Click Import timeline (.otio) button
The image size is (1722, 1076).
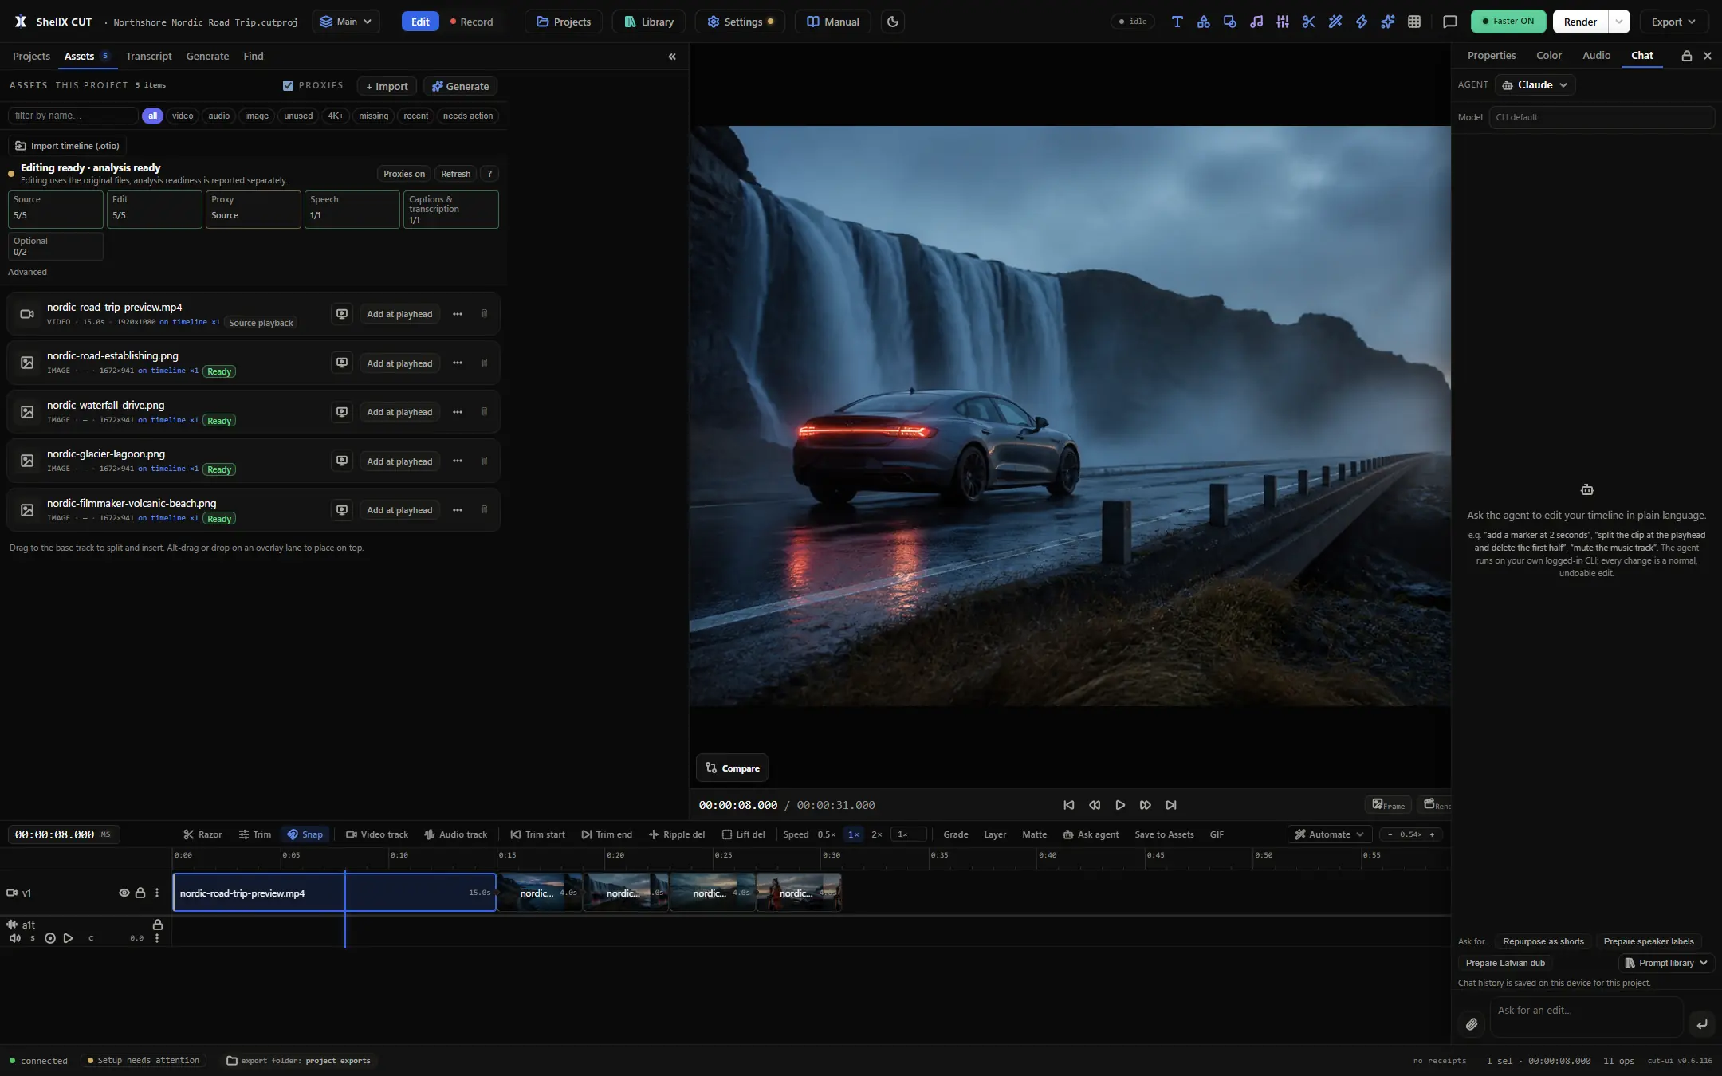[68, 146]
